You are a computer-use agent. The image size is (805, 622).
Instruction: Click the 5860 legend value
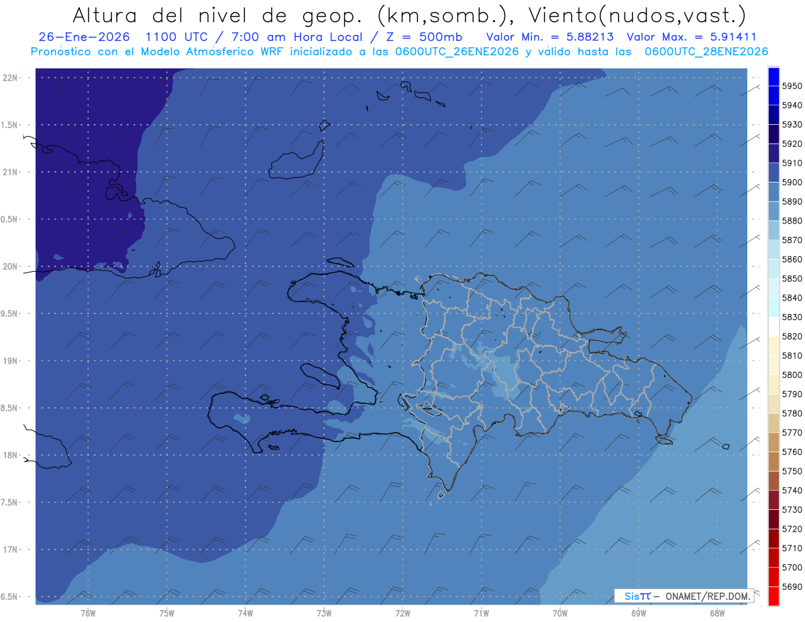(x=792, y=260)
